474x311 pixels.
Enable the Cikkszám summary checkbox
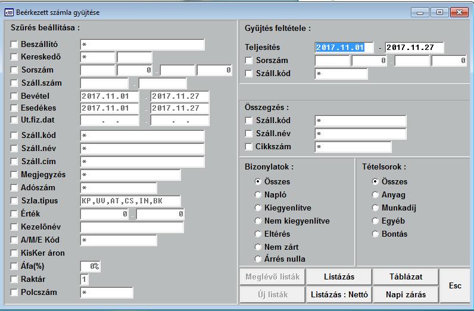(x=249, y=147)
